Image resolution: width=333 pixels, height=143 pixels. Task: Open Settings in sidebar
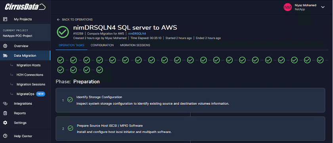tap(20, 123)
